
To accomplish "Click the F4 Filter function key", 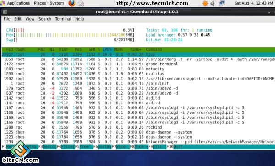I will click(66, 147).
